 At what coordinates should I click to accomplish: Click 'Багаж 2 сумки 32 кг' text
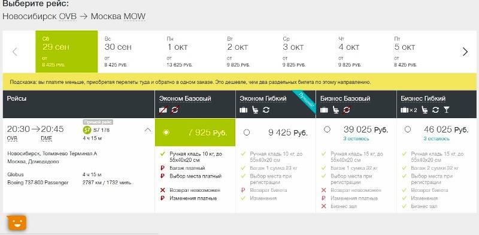pyautogui.click(x=435, y=168)
